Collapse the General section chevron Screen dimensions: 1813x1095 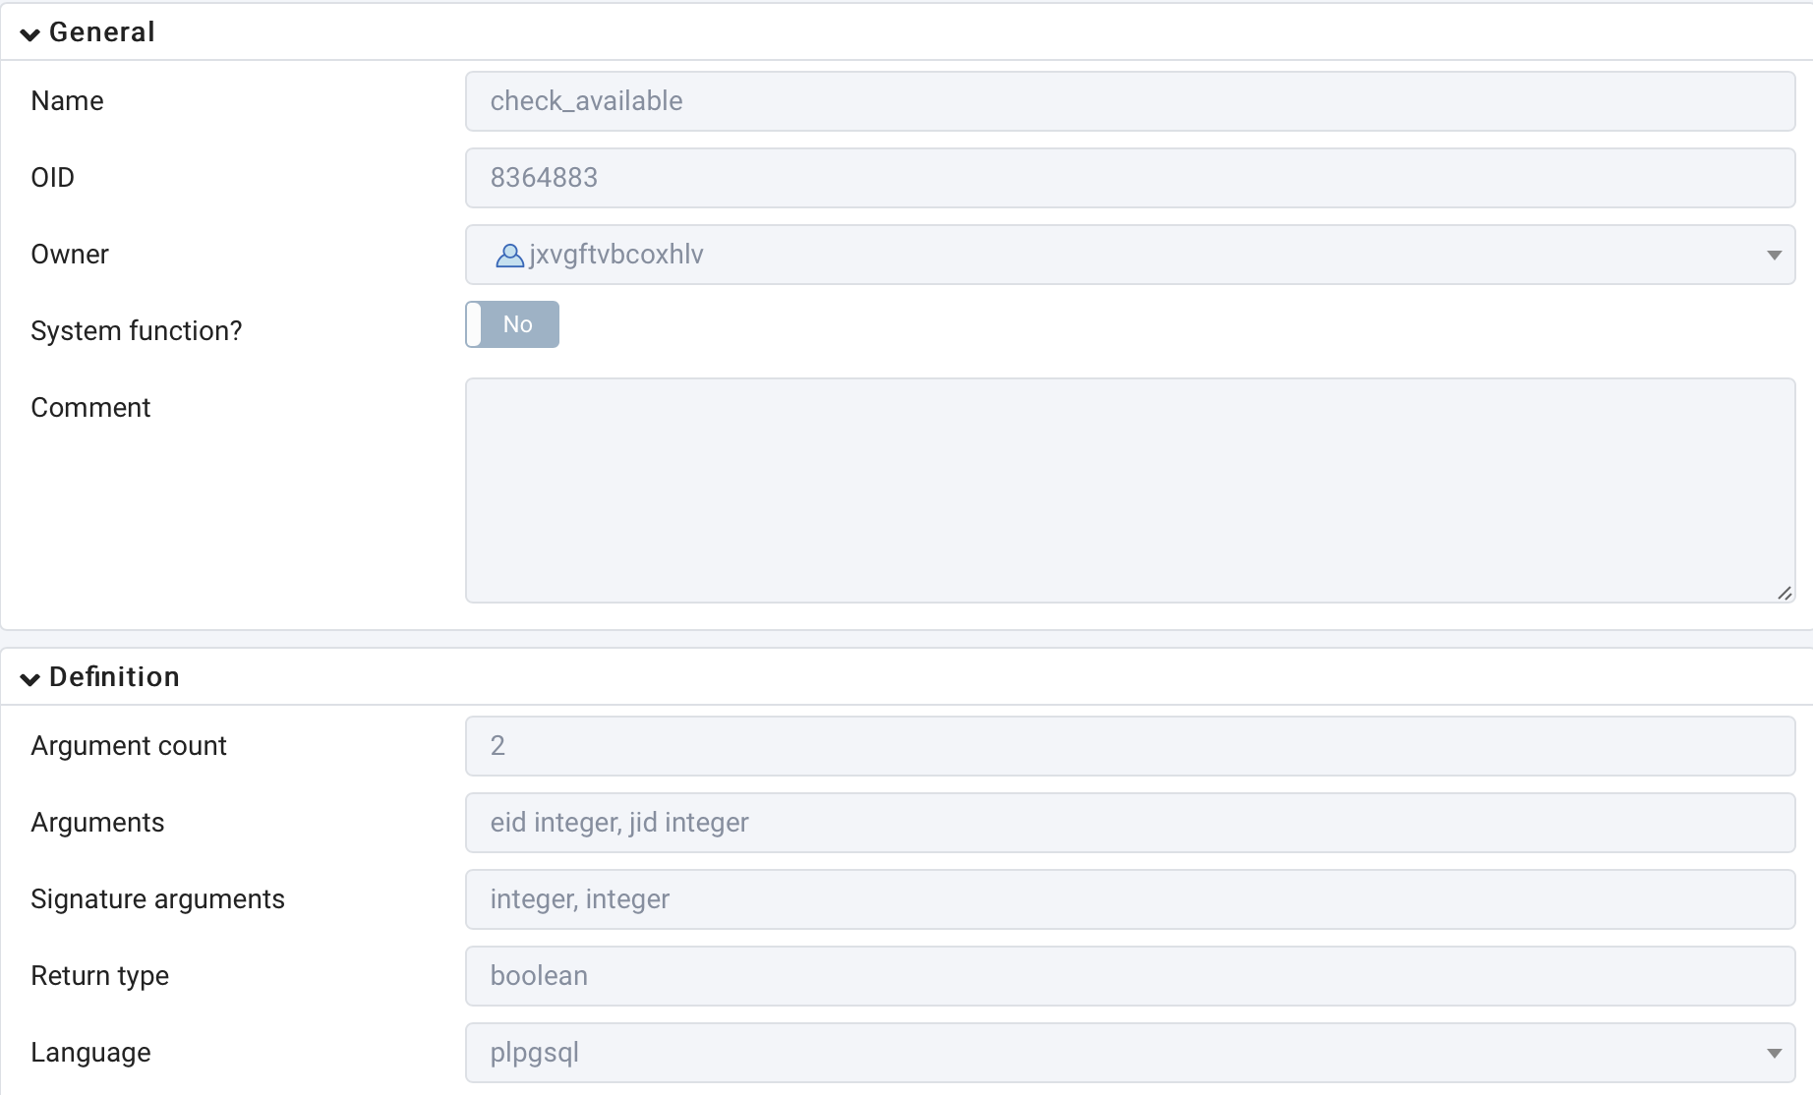(x=30, y=34)
